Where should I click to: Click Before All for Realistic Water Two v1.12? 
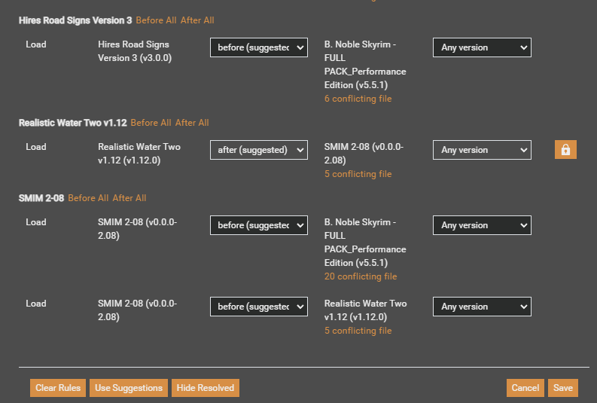click(151, 123)
